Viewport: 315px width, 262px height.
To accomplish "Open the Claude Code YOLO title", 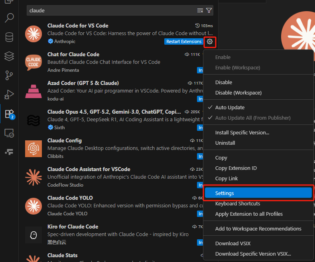I will (x=70, y=198).
